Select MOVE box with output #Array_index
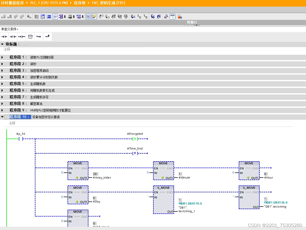The width and height of the screenshot is (306, 230). [78, 171]
